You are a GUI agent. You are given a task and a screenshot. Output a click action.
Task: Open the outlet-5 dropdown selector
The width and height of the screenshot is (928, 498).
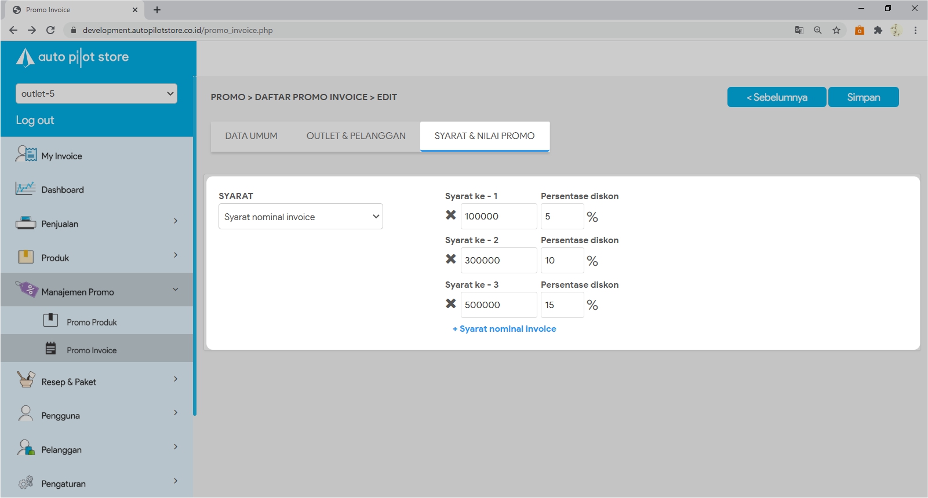(x=96, y=94)
